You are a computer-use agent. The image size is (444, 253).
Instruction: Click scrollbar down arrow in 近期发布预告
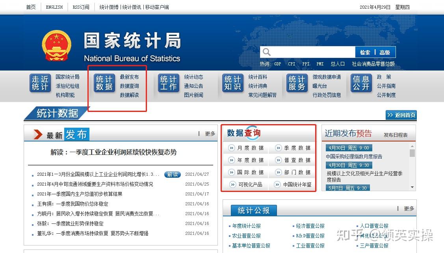(x=412, y=187)
